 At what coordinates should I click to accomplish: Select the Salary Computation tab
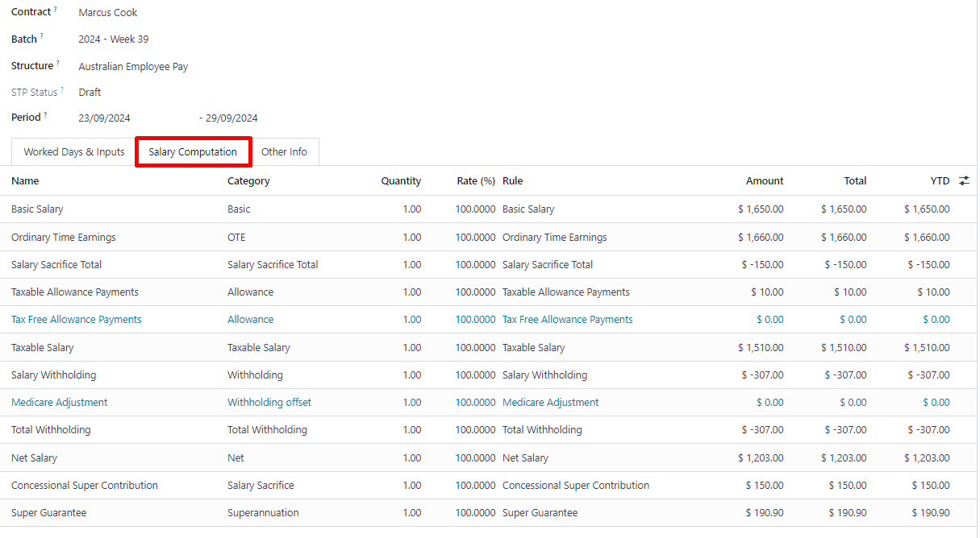(x=193, y=151)
